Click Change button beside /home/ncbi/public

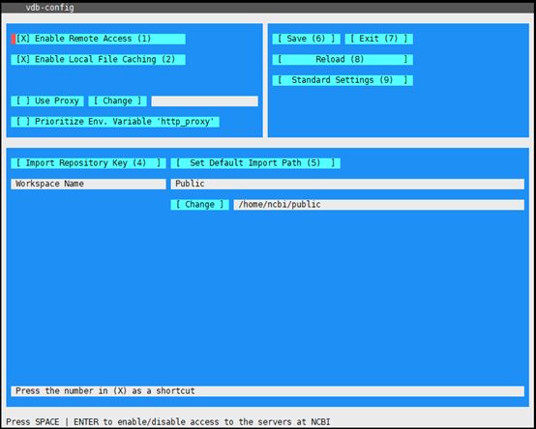[200, 205]
